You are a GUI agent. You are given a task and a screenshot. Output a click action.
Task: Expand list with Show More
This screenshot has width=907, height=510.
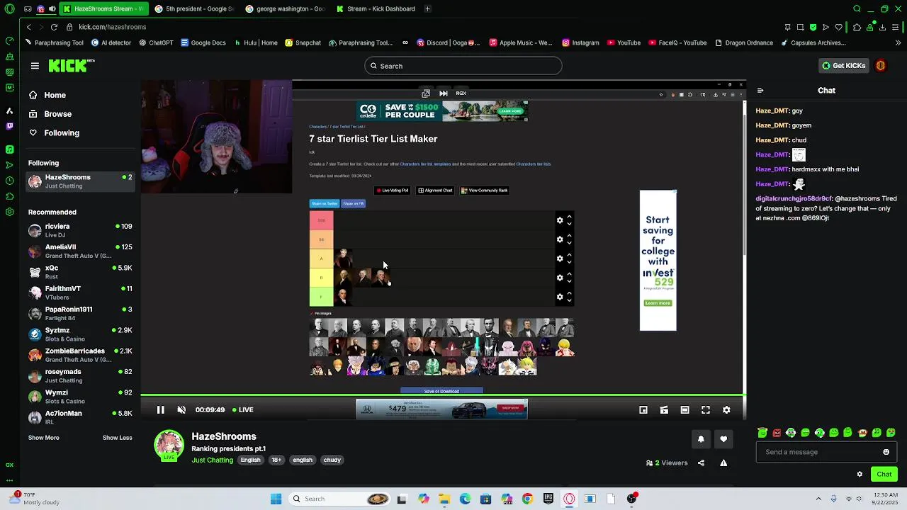43,438
